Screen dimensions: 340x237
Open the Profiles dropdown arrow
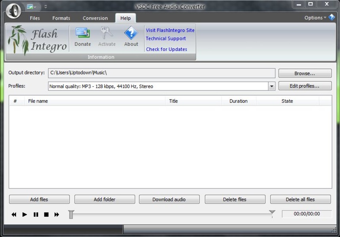(x=271, y=86)
